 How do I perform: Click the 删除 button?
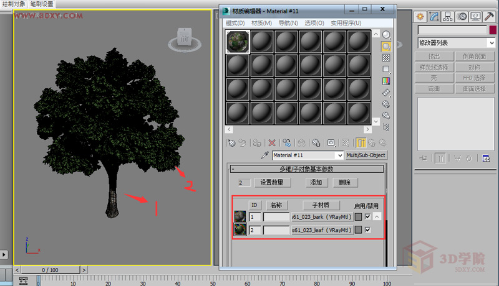[345, 182]
